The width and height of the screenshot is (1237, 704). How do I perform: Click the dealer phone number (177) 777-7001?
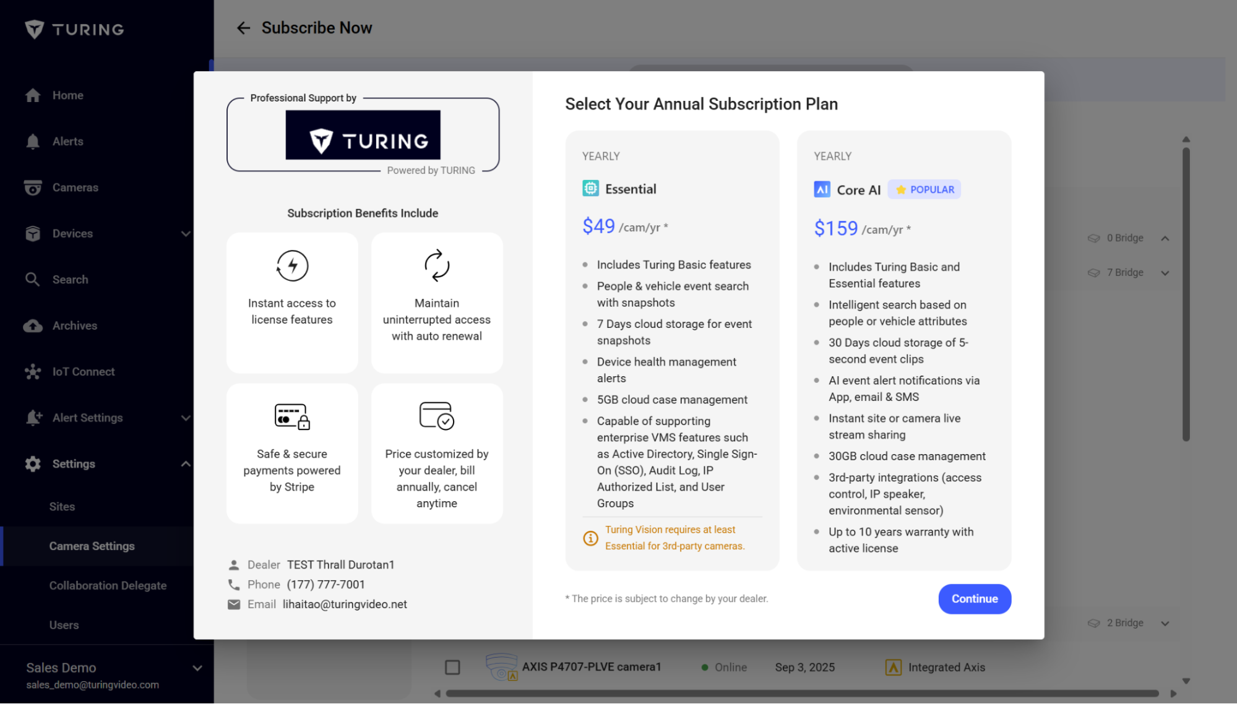click(x=326, y=585)
